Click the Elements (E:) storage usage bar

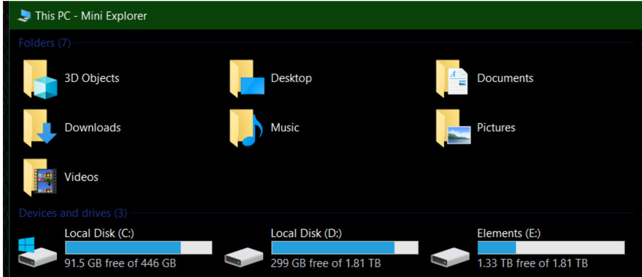[x=551, y=248]
